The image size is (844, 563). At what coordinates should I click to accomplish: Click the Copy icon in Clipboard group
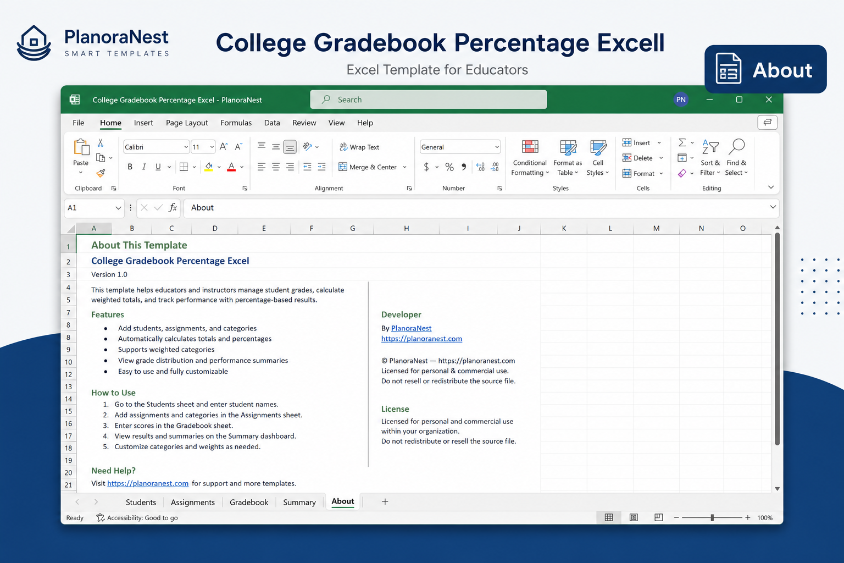(x=101, y=158)
